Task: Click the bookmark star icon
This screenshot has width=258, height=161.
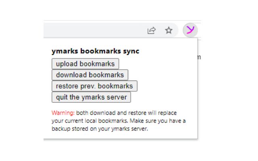Action: pyautogui.click(x=169, y=30)
